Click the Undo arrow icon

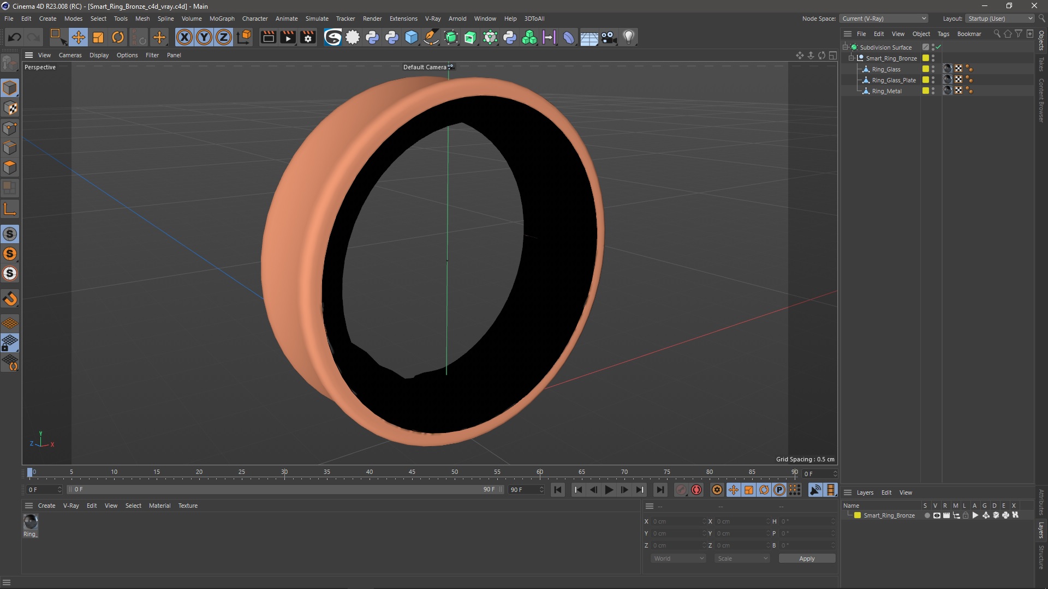[15, 37]
